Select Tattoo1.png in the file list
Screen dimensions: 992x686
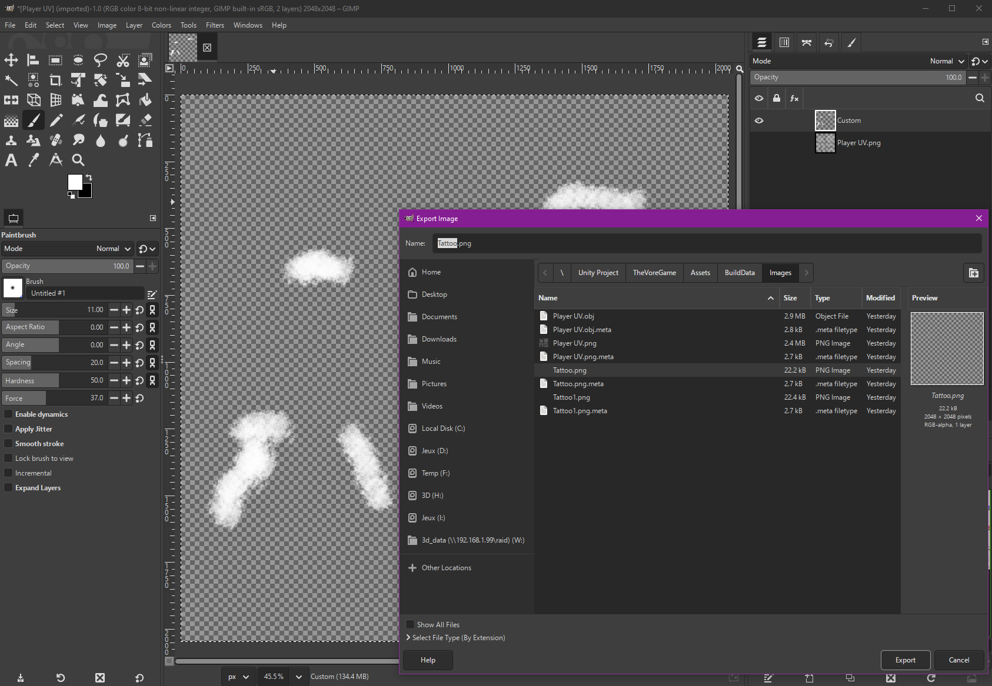tap(571, 397)
